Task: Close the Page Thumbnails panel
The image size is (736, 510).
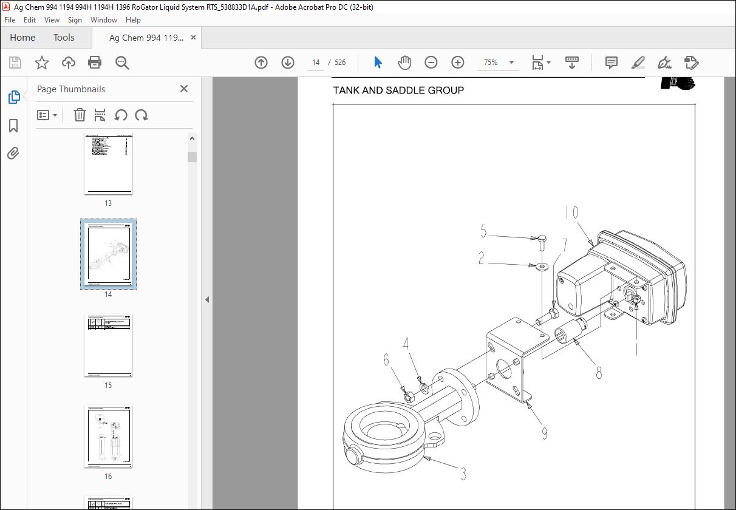Action: click(x=184, y=89)
